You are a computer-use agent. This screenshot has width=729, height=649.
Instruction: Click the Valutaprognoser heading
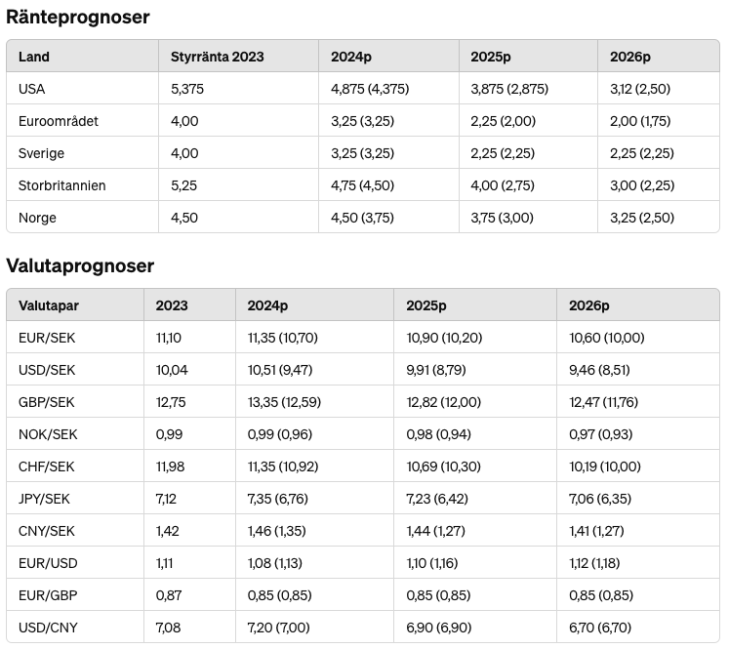click(x=80, y=265)
